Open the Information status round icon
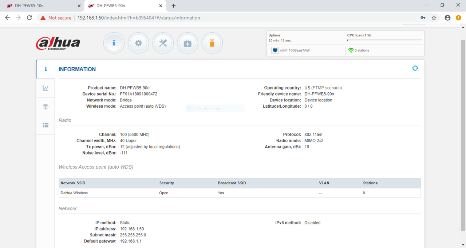The width and height of the screenshot is (466, 248). tap(114, 43)
